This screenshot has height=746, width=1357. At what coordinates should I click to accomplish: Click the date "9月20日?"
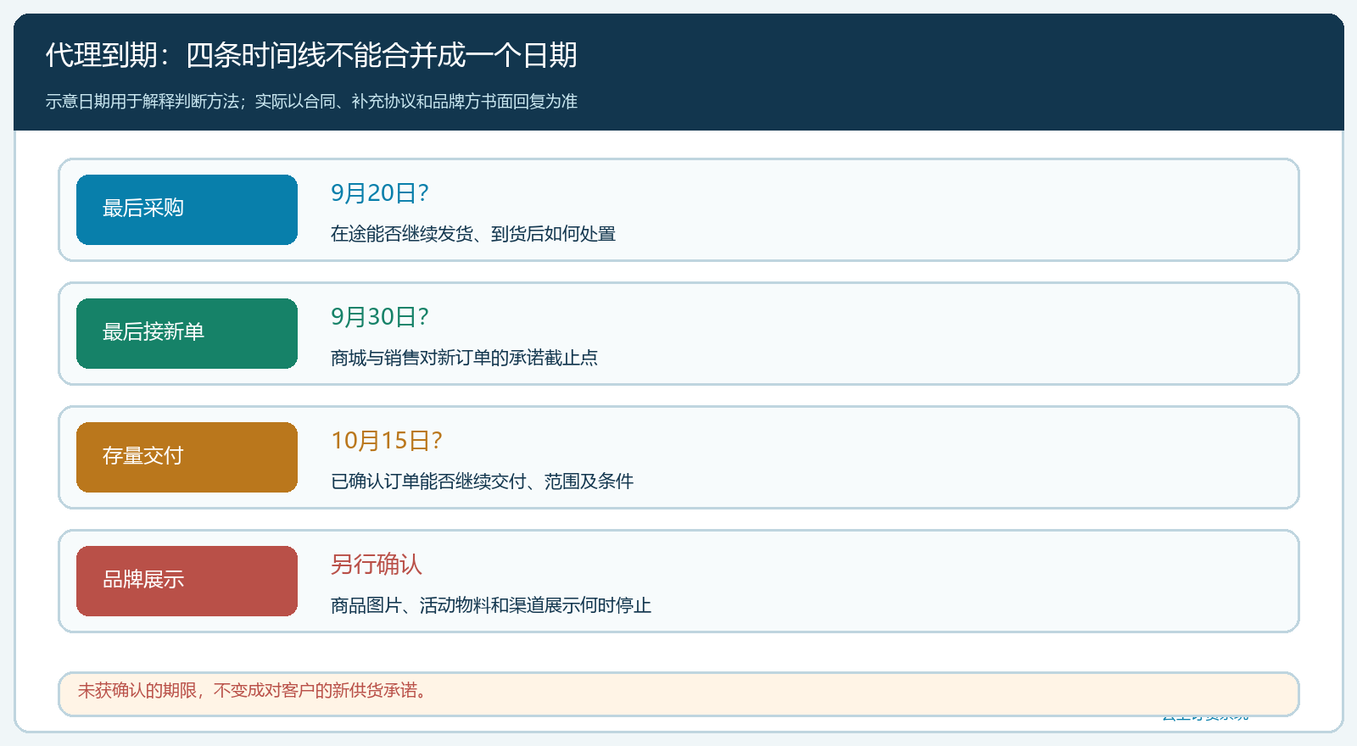coord(380,193)
